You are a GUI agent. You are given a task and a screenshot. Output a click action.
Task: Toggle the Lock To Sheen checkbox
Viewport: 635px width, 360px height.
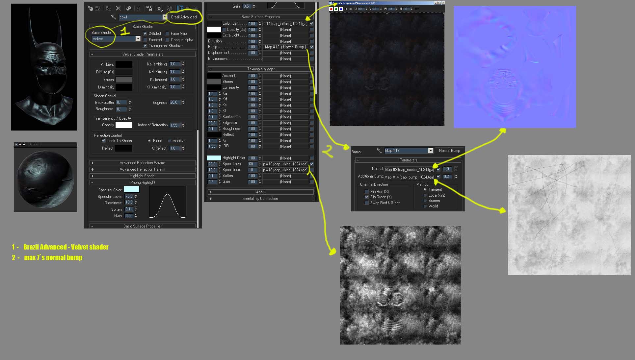coord(104,141)
